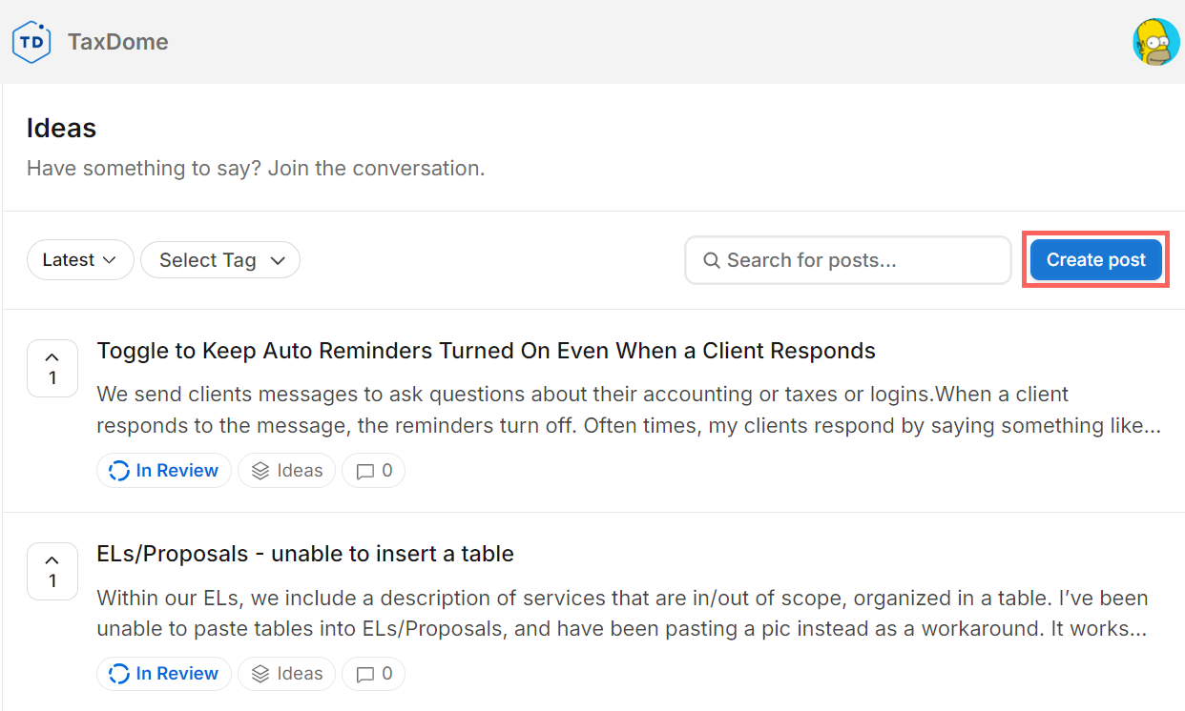Open ELs/Proposals unable to insert table title
The height and width of the screenshot is (711, 1185).
[x=305, y=554]
